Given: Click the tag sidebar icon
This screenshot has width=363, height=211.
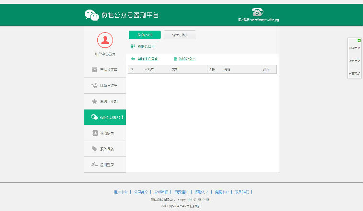Looking at the screenshot, I should point(94,149).
